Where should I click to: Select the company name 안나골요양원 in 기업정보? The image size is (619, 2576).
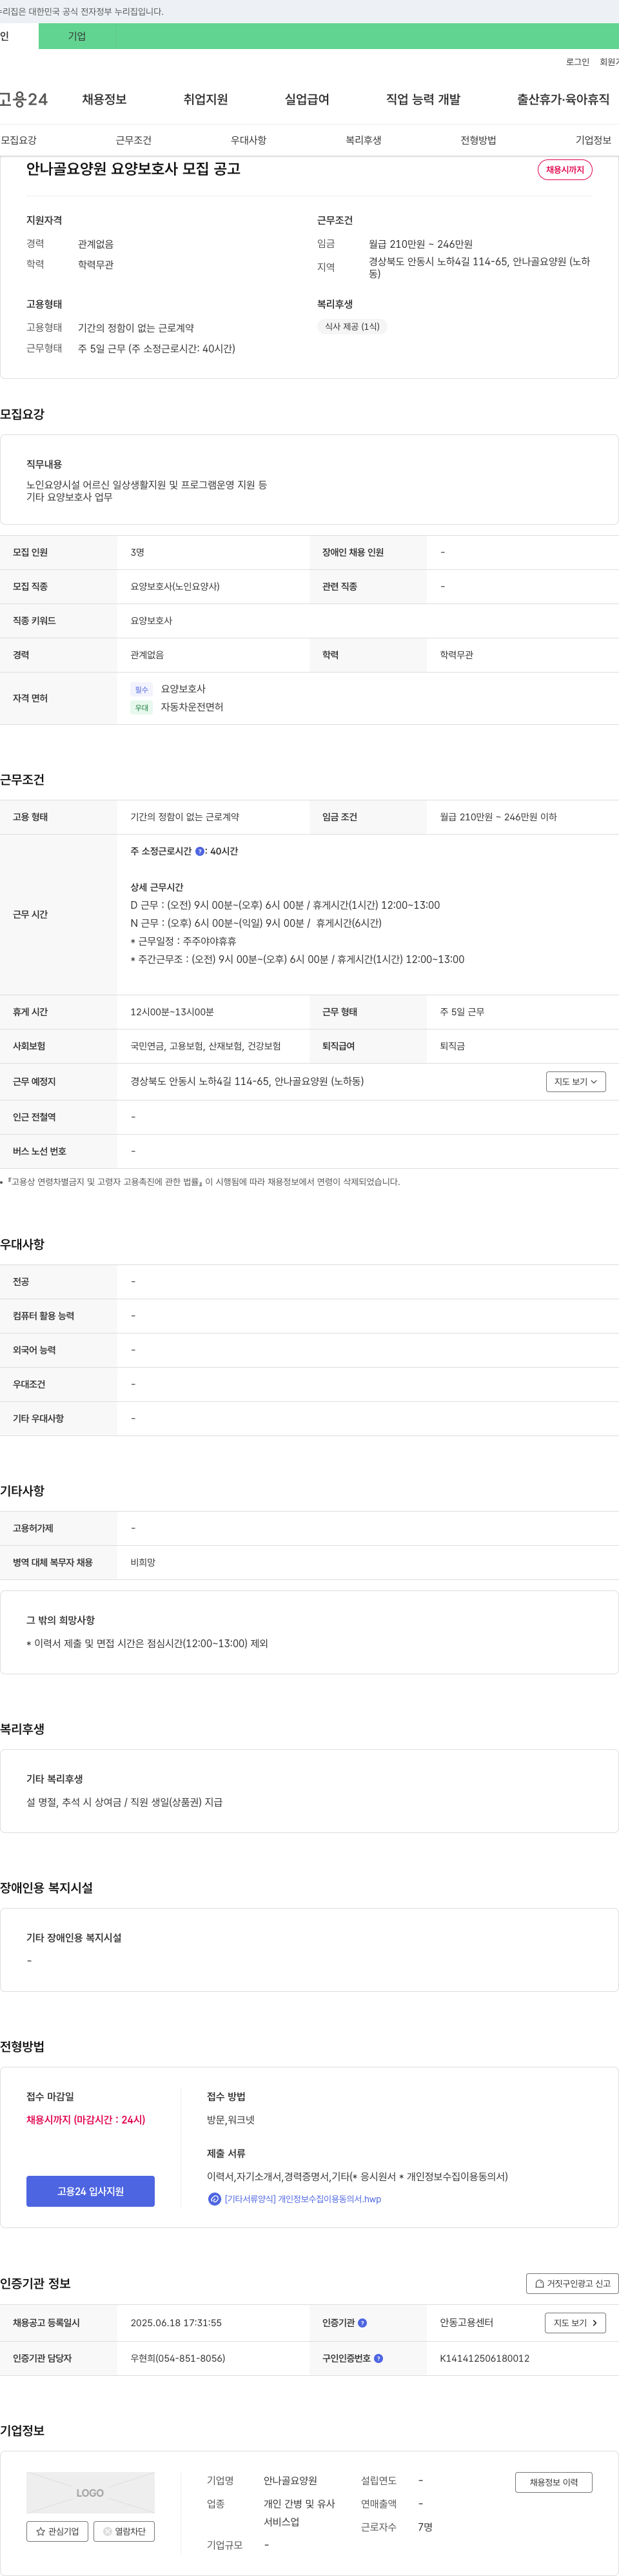click(x=291, y=2480)
